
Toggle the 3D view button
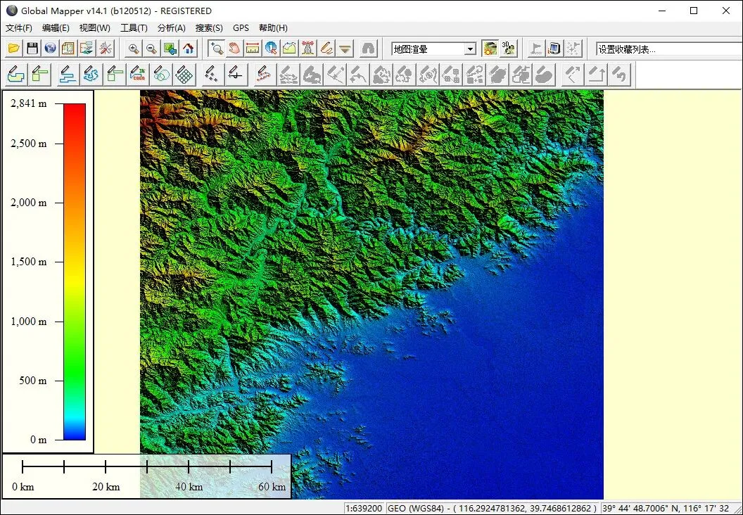point(509,49)
